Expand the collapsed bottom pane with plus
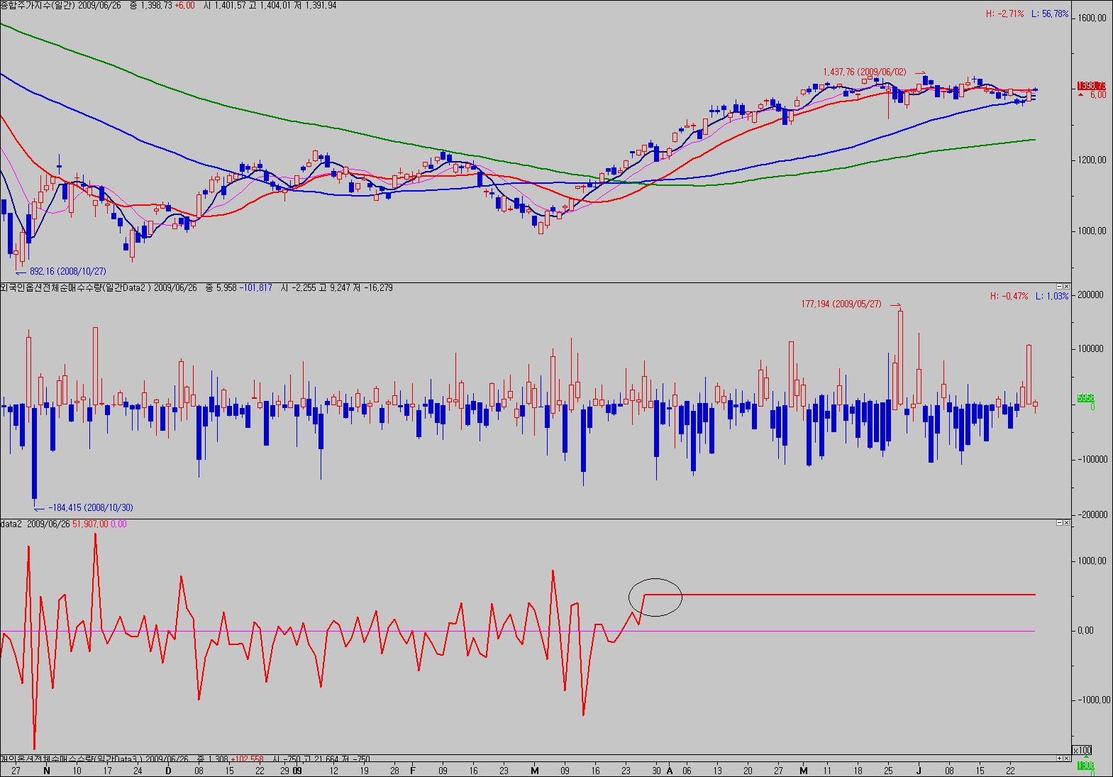The width and height of the screenshot is (1113, 777). tap(1058, 759)
